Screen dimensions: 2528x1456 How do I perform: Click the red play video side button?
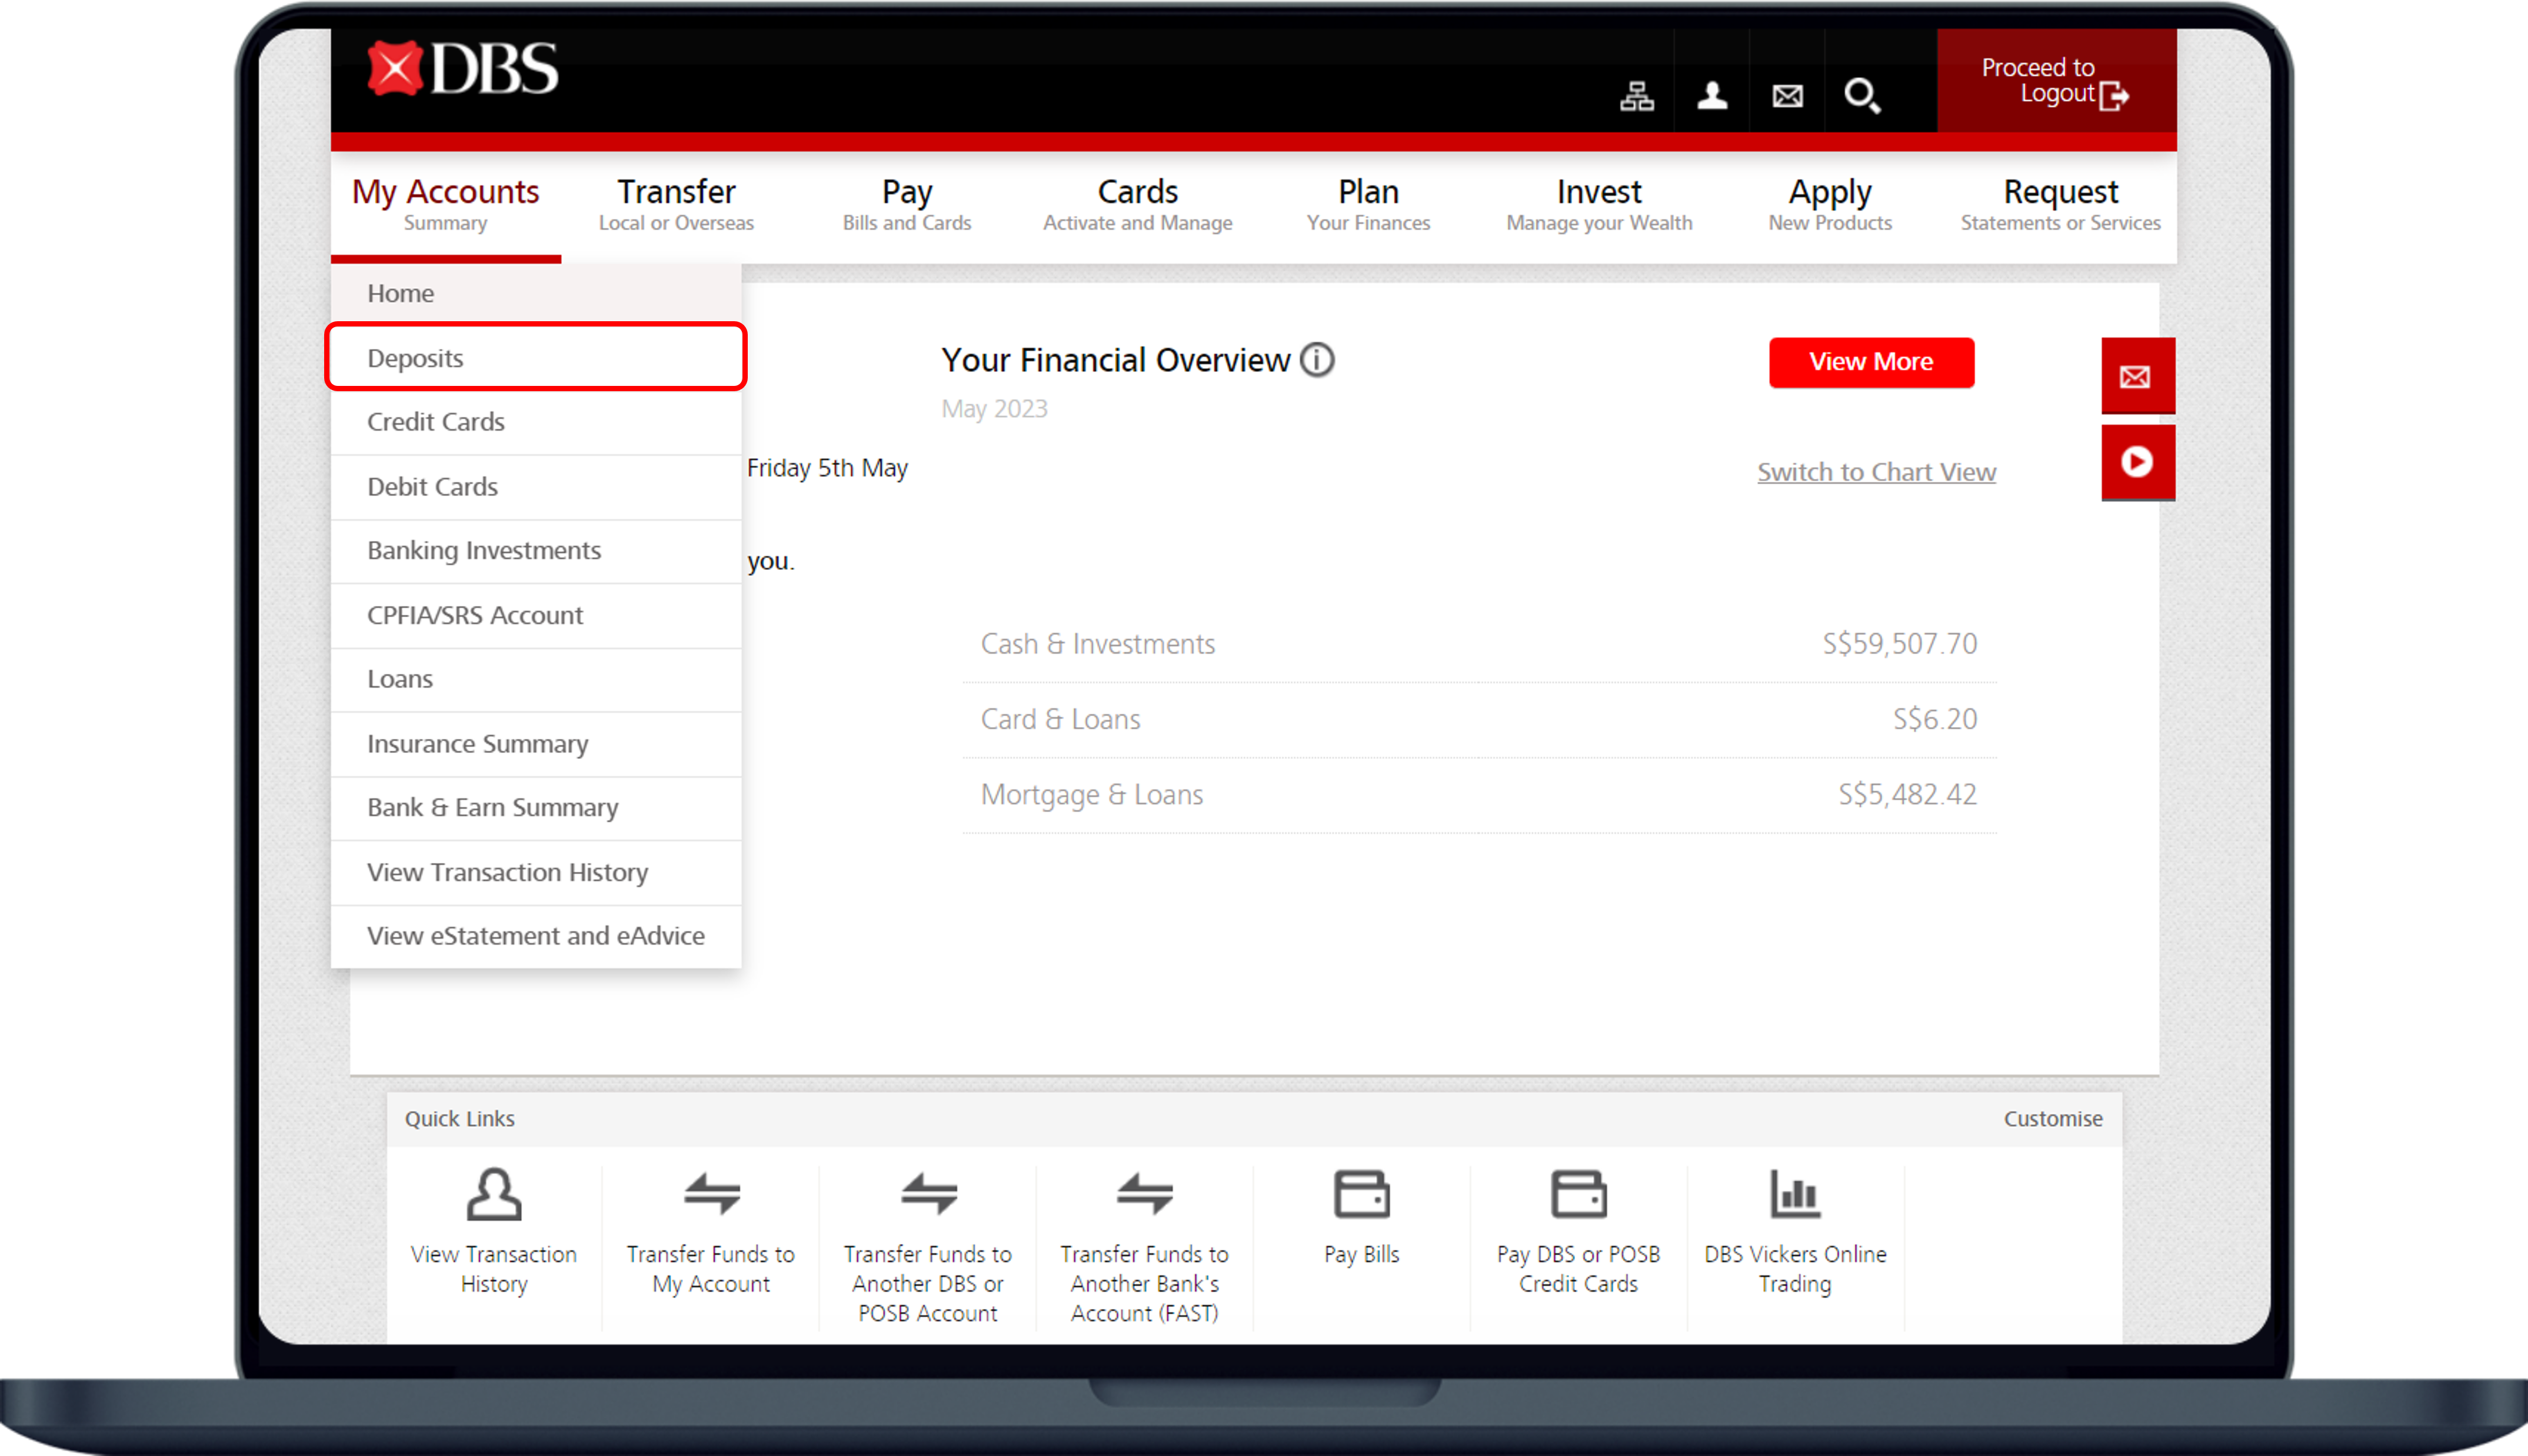(2137, 462)
